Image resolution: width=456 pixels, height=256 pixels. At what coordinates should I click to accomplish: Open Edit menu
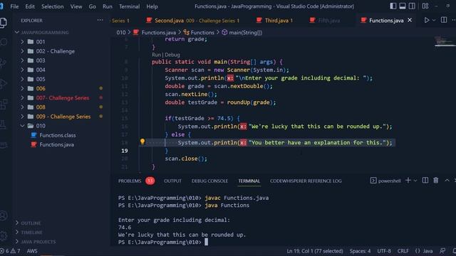pyautogui.click(x=30, y=6)
